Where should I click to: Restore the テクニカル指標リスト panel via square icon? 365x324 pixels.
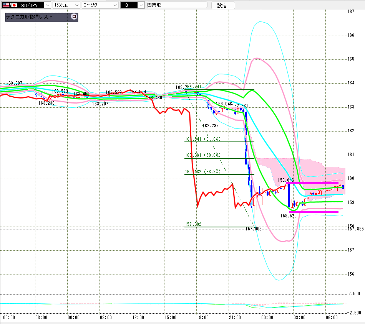74,16
